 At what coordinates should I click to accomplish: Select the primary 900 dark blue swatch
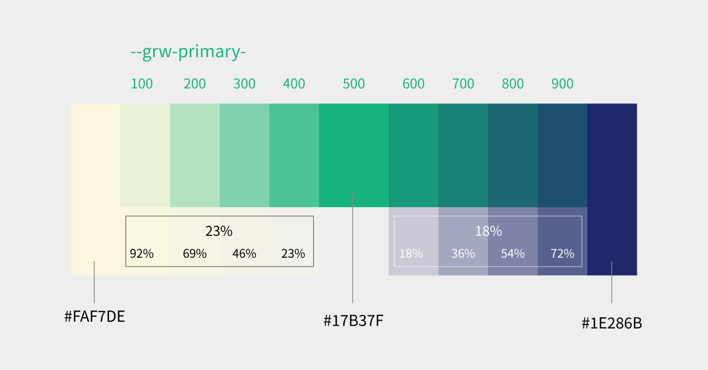[x=562, y=155]
